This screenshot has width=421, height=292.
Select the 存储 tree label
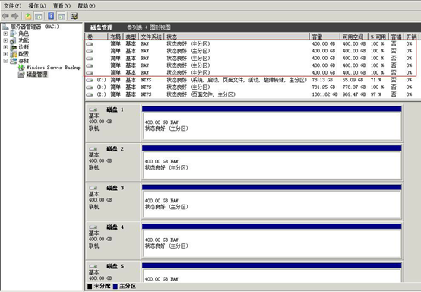pyautogui.click(x=24, y=61)
